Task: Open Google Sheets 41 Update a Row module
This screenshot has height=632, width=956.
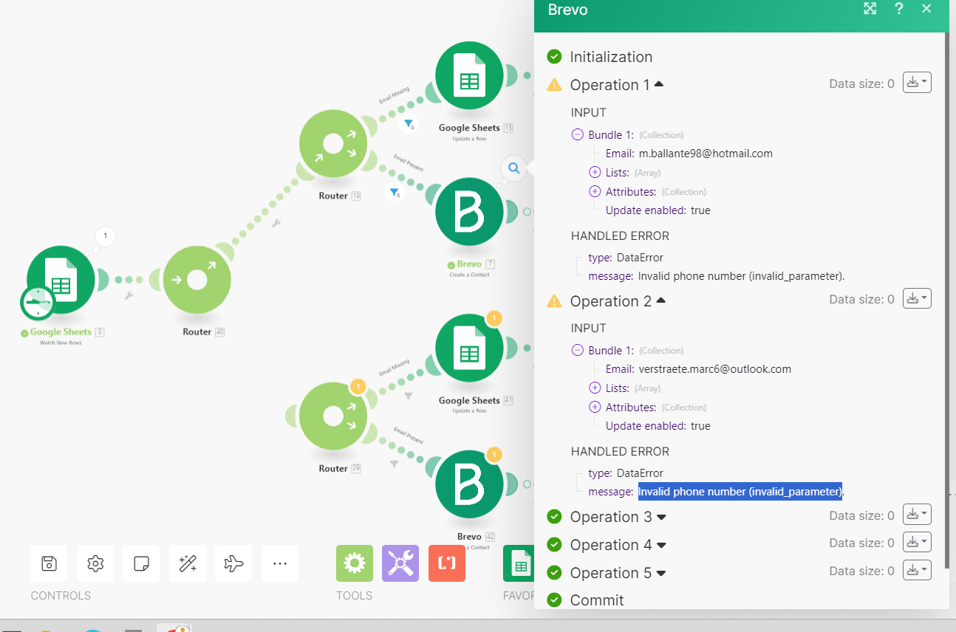Action: point(469,348)
